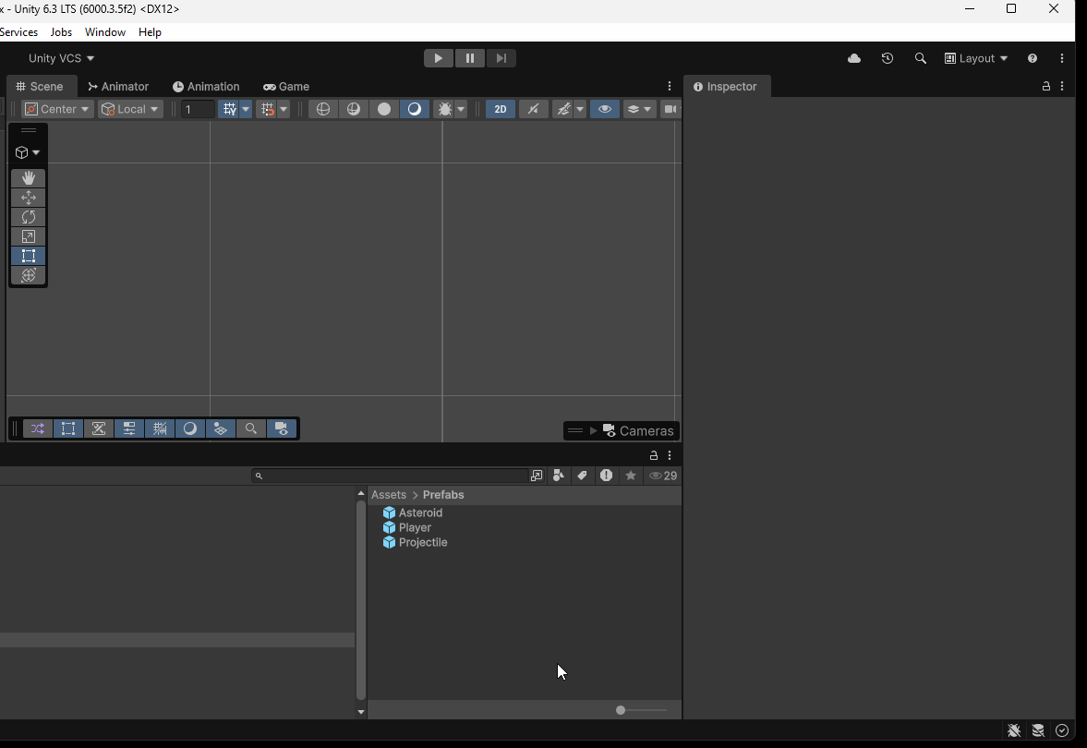Expand the Cameras overlay

coord(594,431)
